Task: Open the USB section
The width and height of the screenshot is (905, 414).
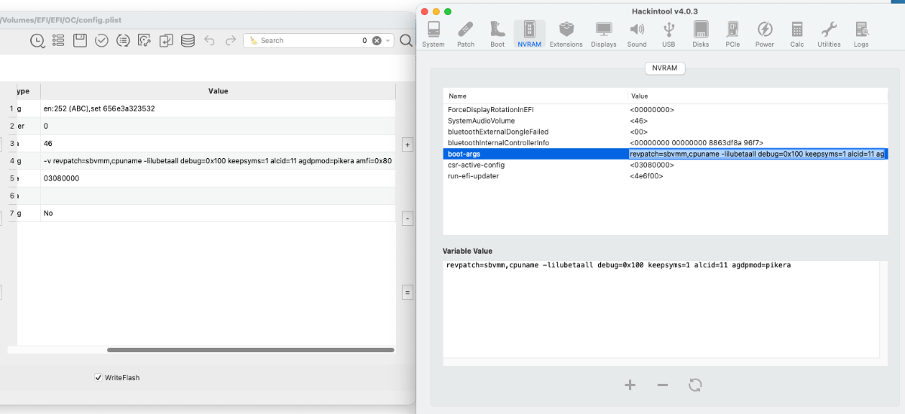Action: pos(668,34)
